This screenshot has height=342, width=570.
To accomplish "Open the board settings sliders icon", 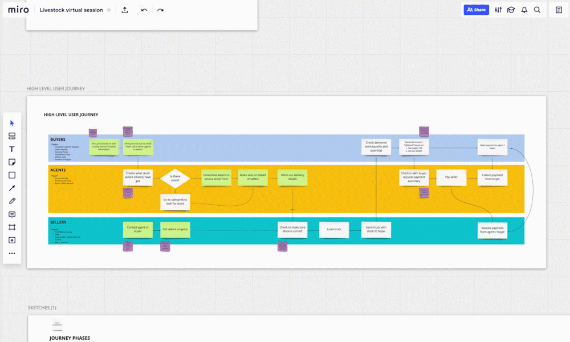I will pyautogui.click(x=498, y=10).
